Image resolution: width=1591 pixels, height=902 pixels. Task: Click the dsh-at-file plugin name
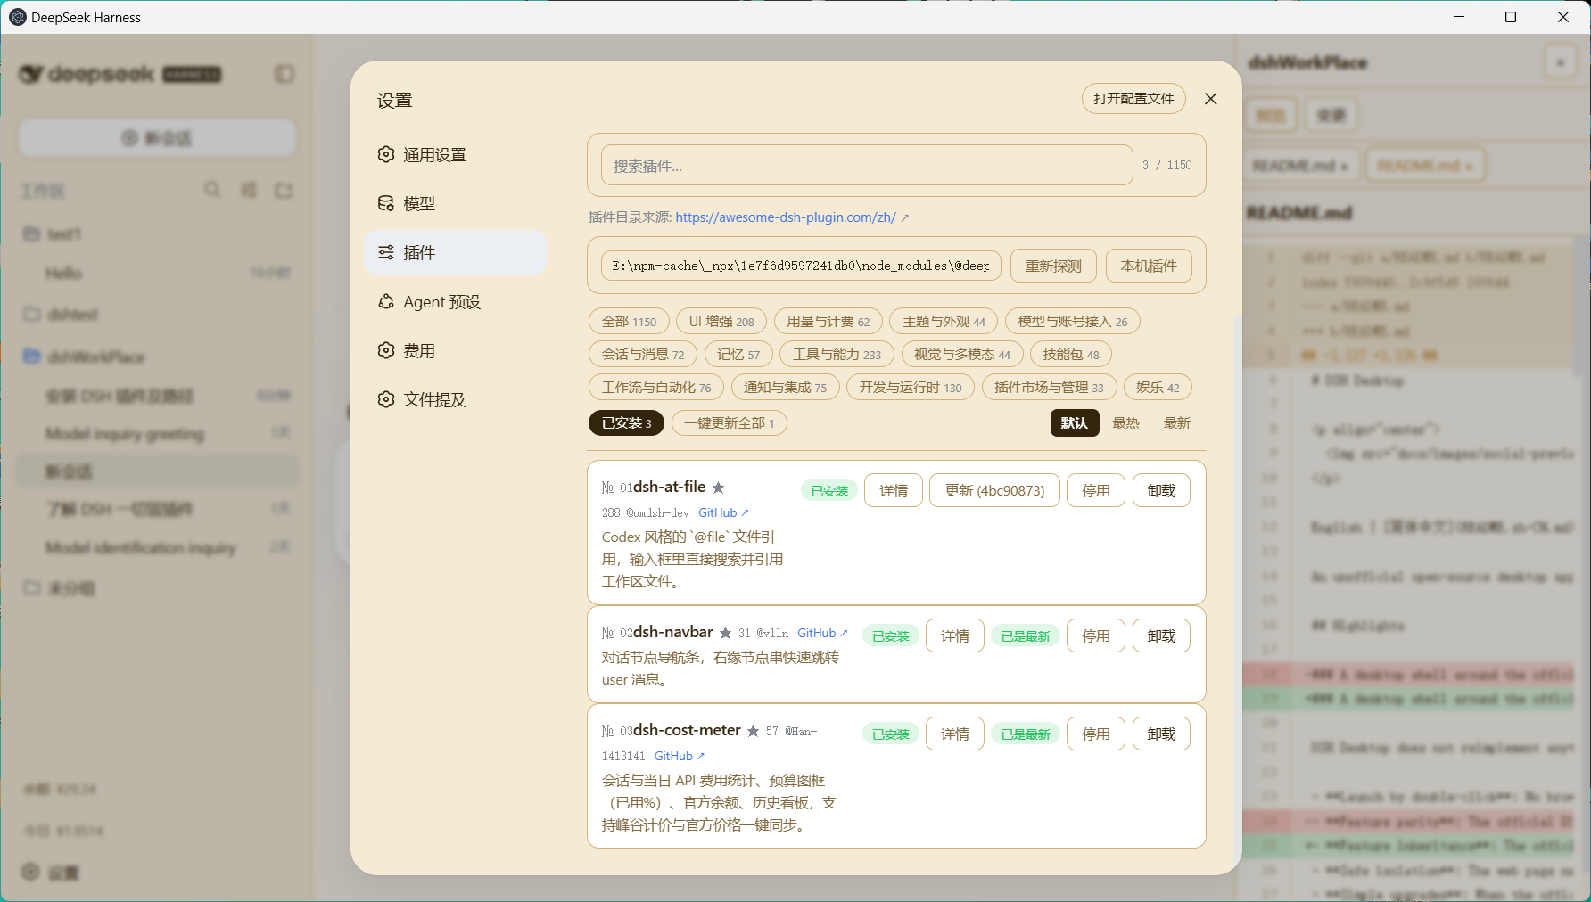pos(669,487)
